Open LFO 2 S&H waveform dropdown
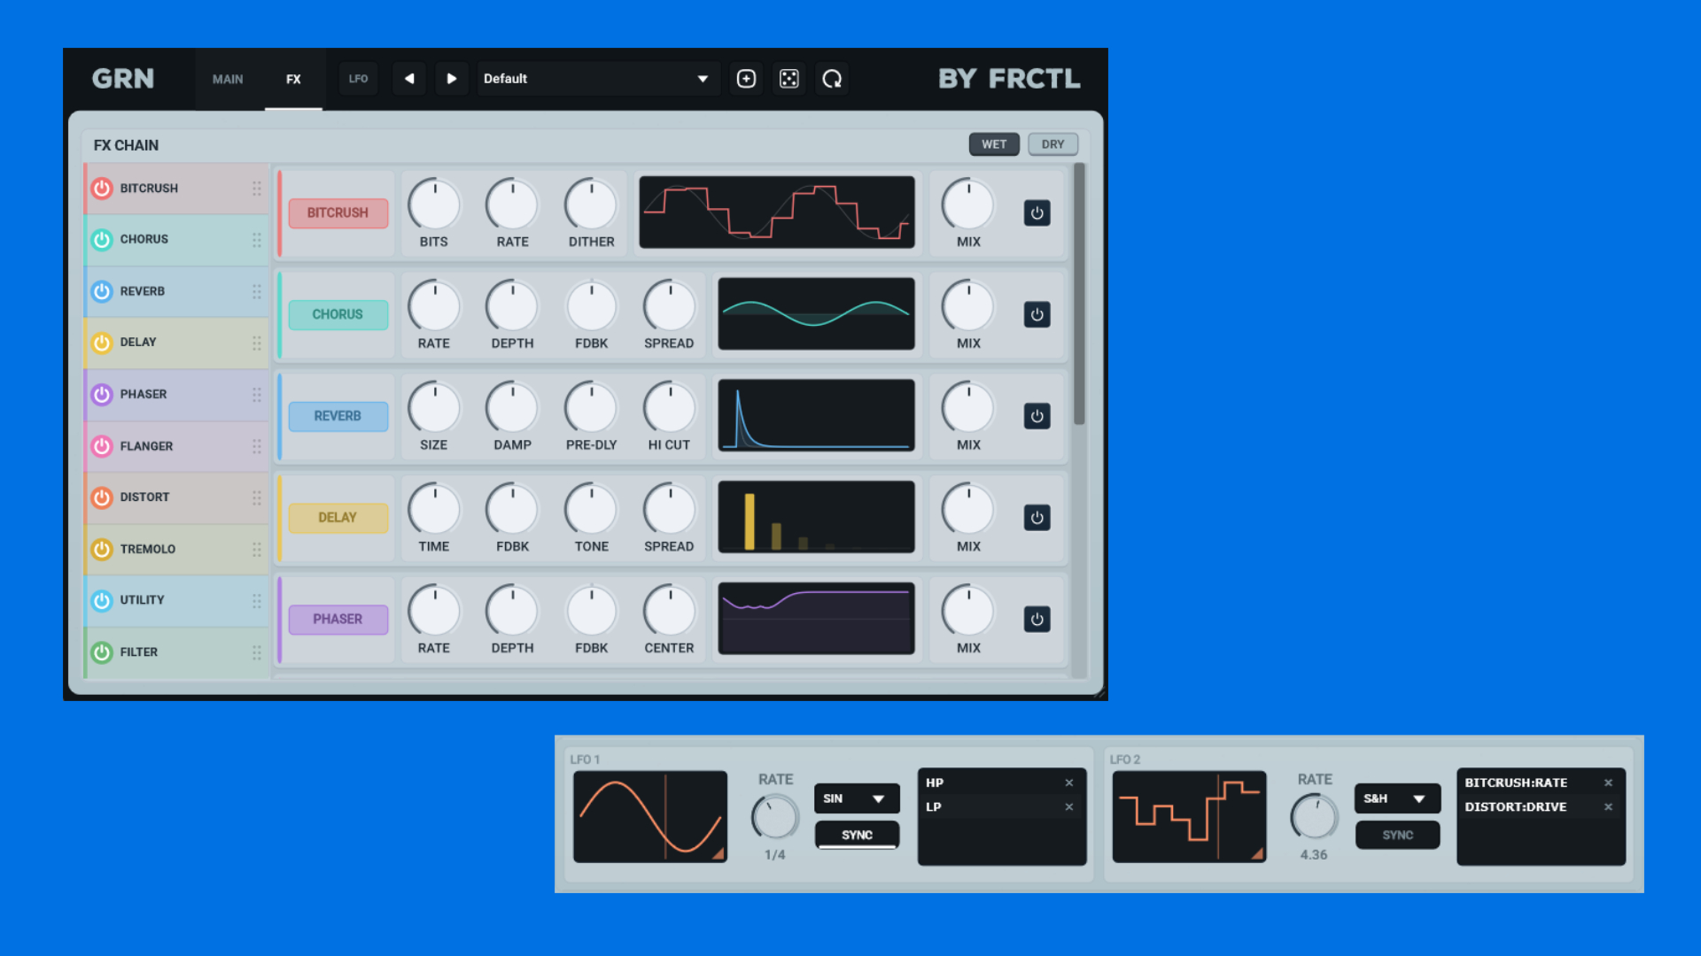1701x956 pixels. point(1396,798)
